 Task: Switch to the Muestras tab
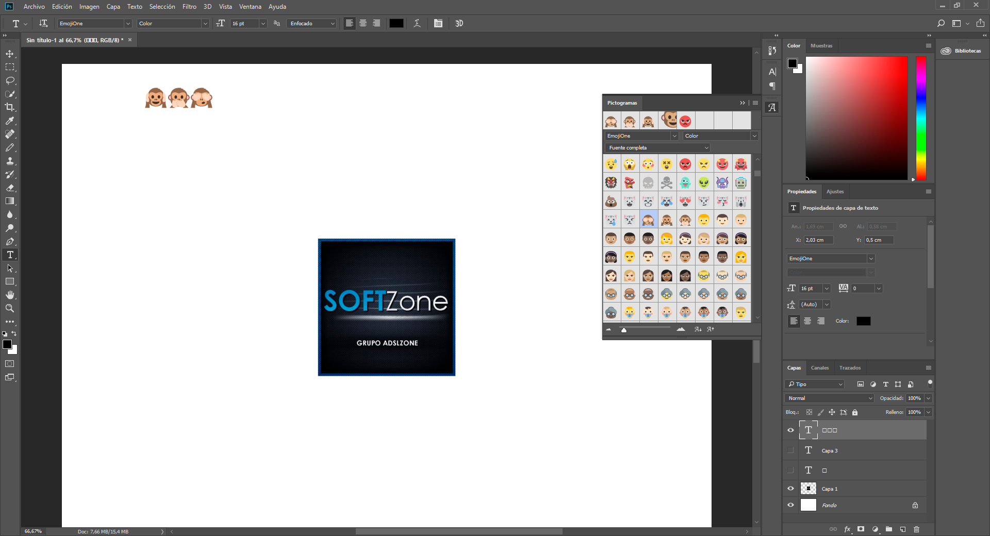point(821,46)
